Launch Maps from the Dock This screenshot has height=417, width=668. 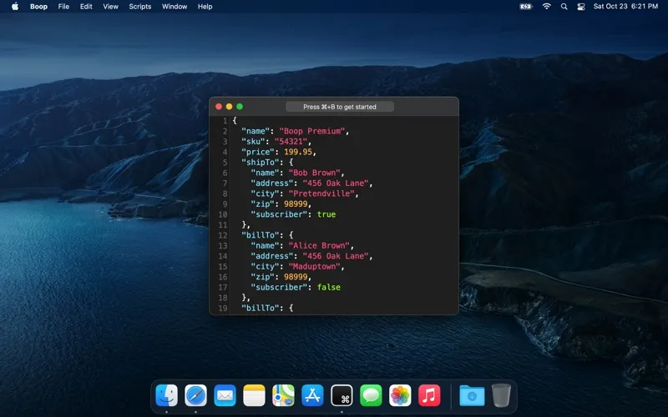click(x=283, y=395)
